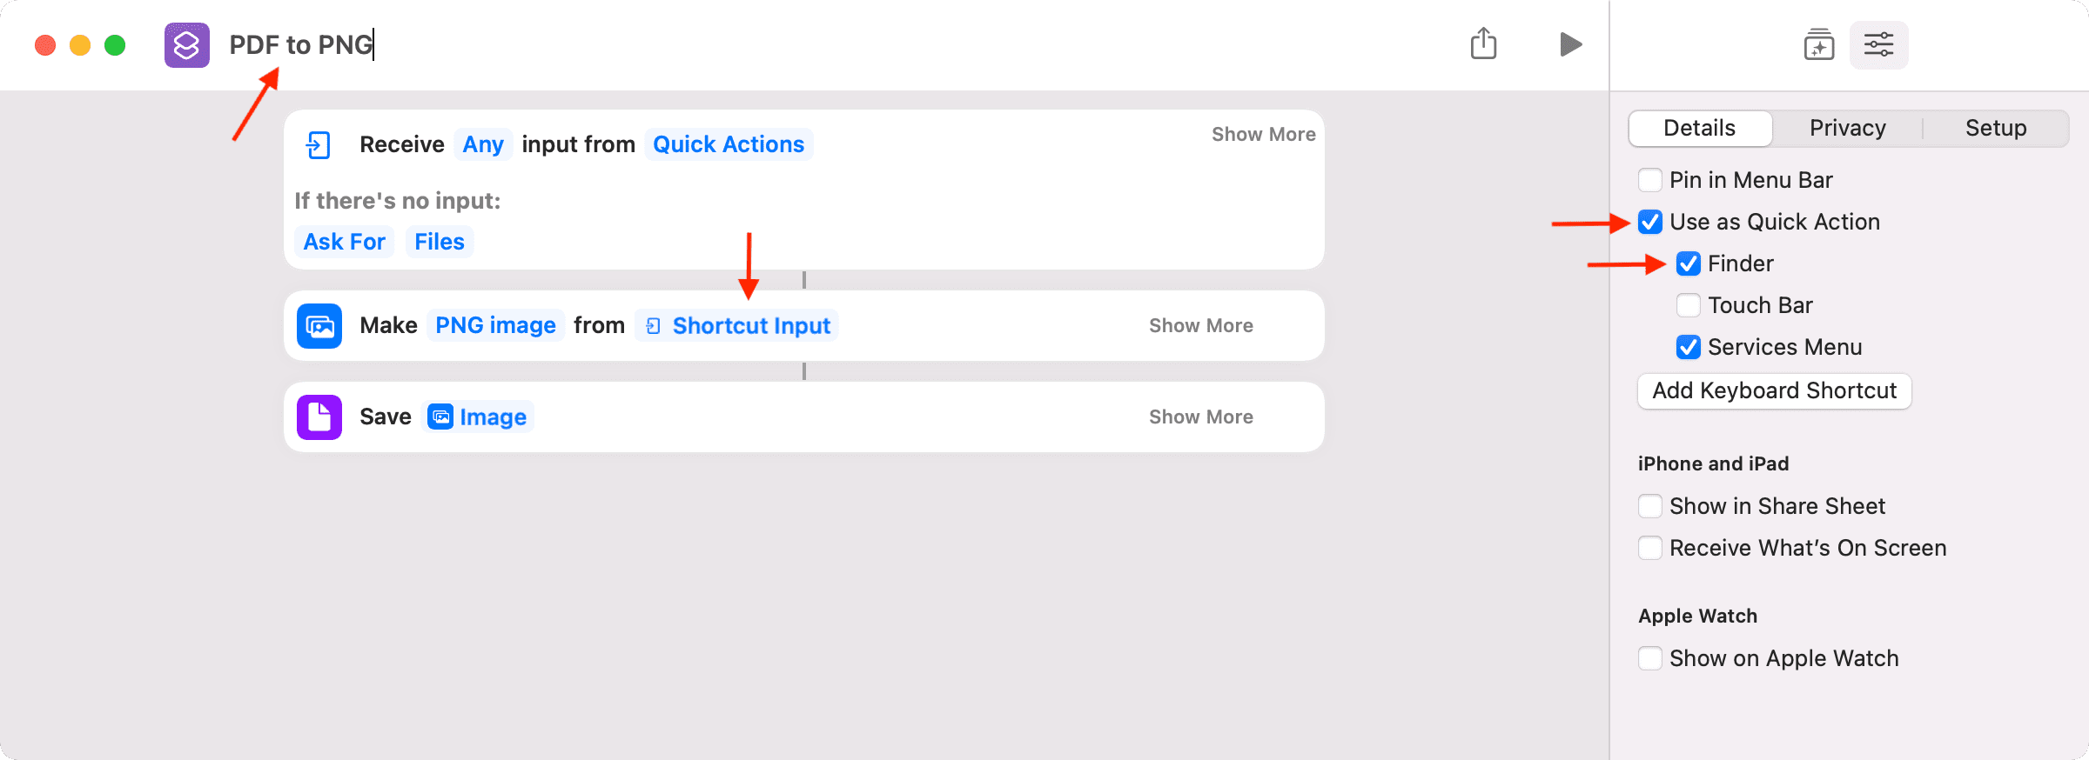Image resolution: width=2089 pixels, height=760 pixels.
Task: Enable Pin in Menu Bar checkbox
Action: pos(1650,180)
